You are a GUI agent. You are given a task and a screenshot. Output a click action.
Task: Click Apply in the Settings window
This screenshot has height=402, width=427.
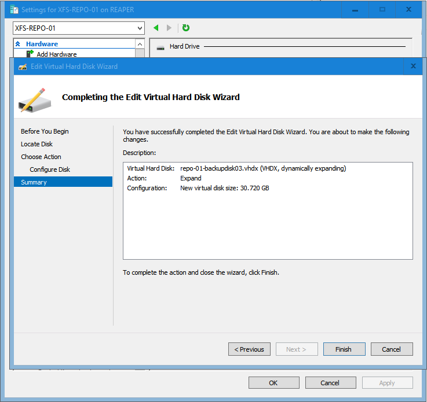coord(387,383)
